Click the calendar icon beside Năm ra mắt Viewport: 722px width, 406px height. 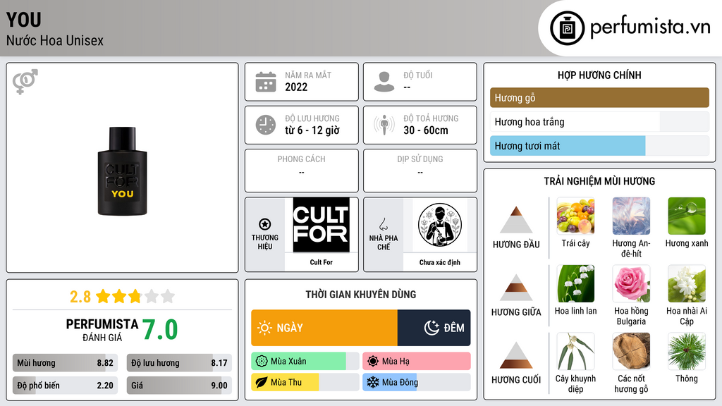coord(266,82)
